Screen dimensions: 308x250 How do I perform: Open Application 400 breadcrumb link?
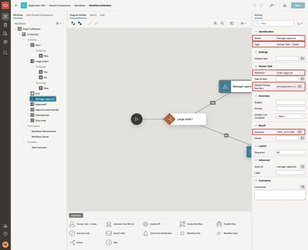pos(37,5)
